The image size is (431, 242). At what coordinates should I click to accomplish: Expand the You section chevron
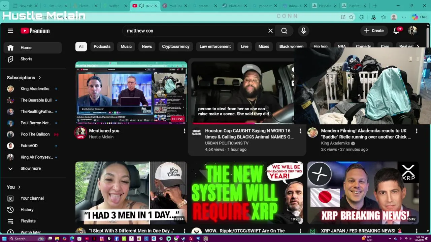point(19,187)
